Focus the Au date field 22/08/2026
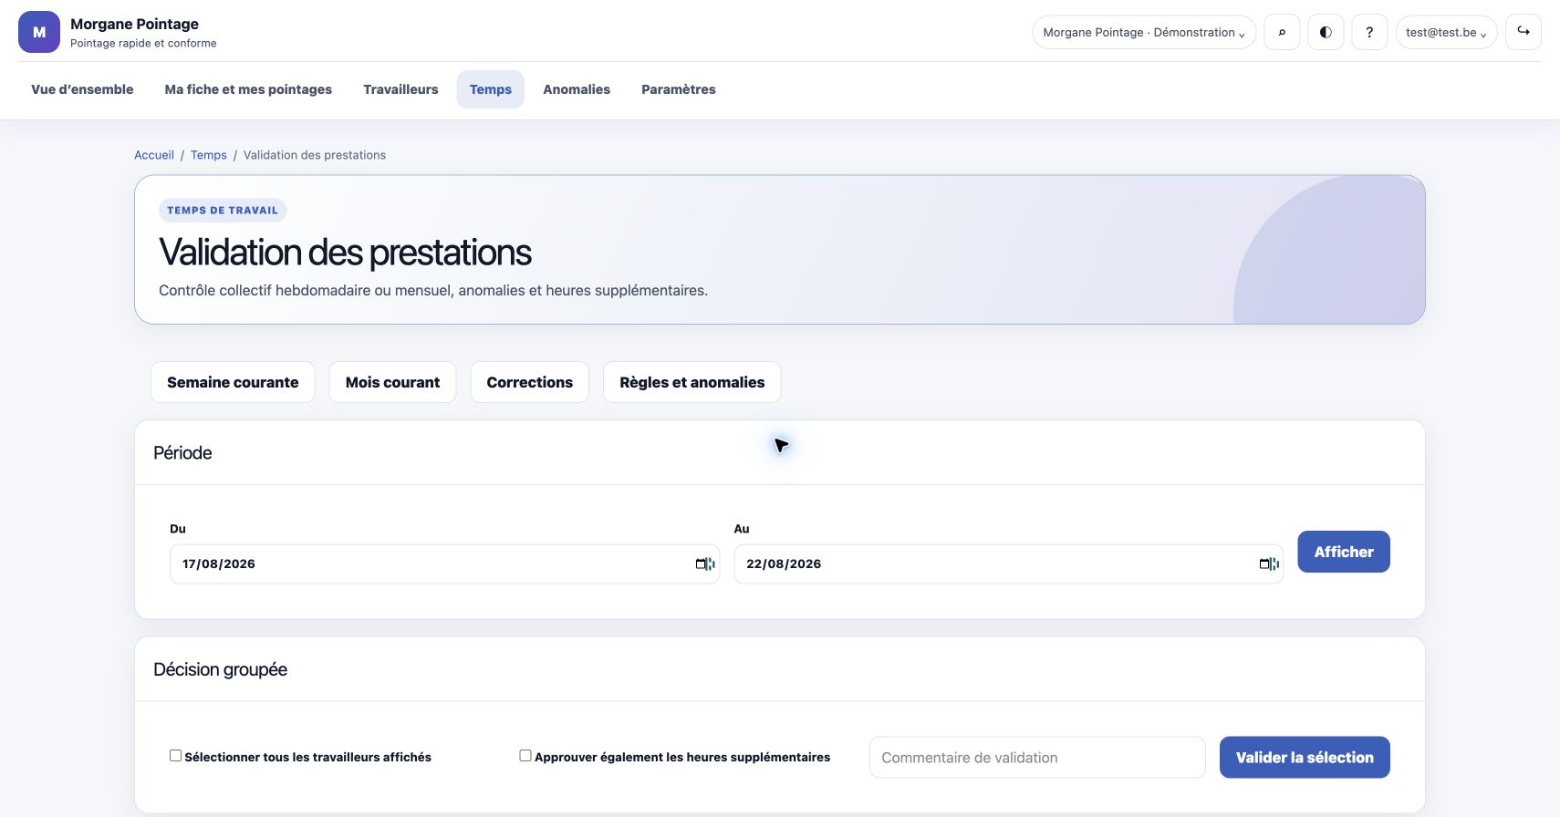The image size is (1560, 817). (x=1008, y=564)
